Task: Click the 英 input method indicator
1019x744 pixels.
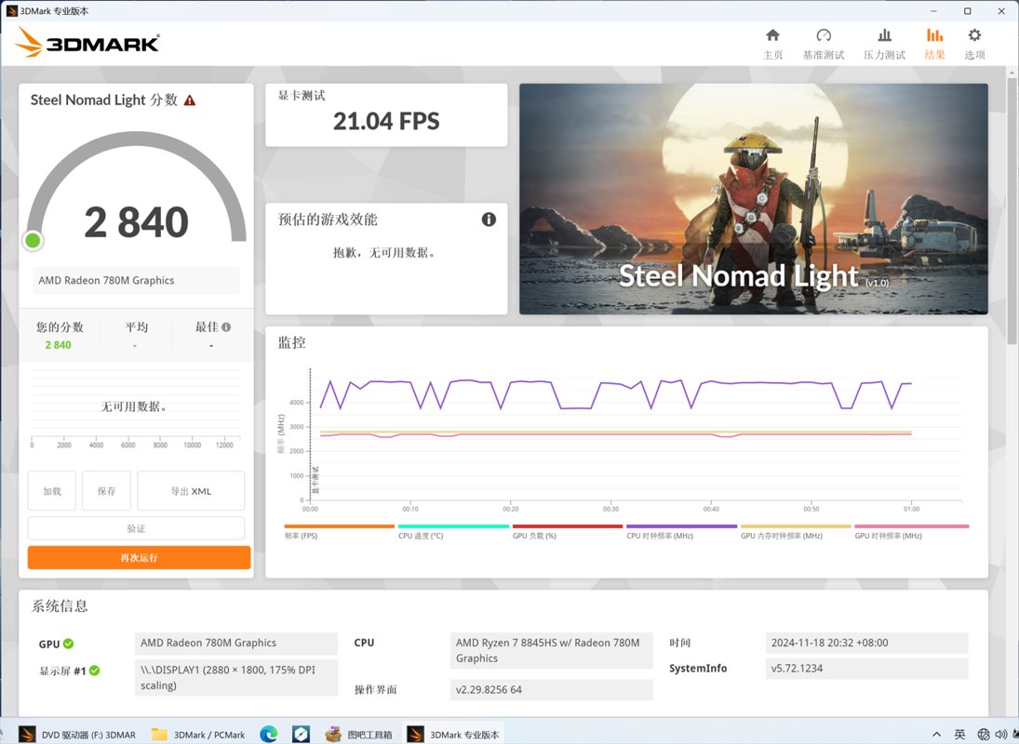Action: click(x=959, y=735)
